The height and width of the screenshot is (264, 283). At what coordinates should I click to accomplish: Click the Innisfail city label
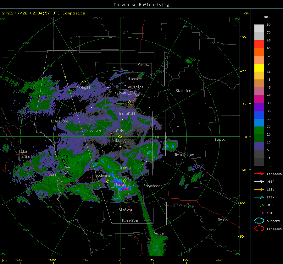pos(127,114)
